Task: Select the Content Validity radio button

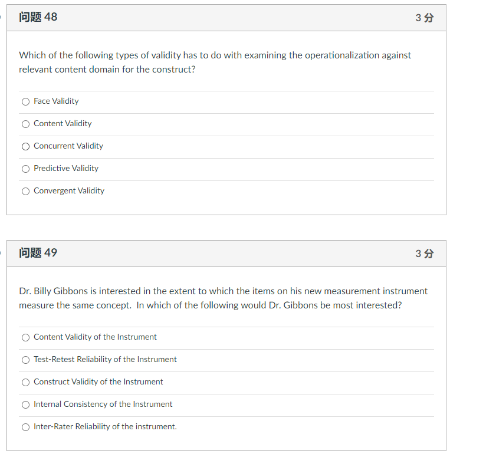Action: [25, 124]
